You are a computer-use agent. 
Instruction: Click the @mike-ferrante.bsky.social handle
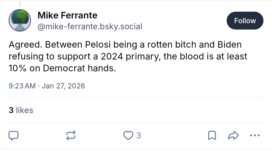coord(90,26)
